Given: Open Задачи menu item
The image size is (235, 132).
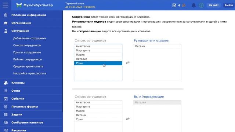Looking at the screenshot, I should [17, 114].
